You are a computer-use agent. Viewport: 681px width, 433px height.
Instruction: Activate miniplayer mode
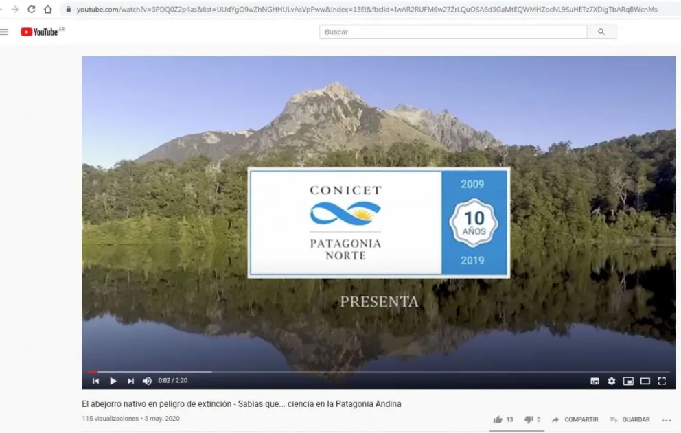point(628,381)
